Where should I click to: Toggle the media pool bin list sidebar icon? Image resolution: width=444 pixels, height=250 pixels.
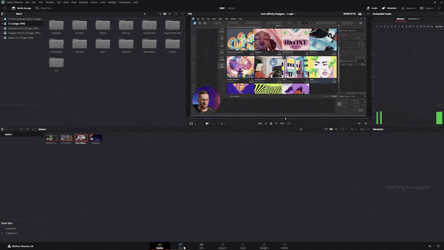point(3,129)
